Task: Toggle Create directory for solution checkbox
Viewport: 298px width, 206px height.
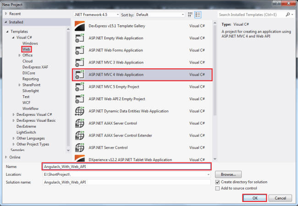Action: click(217, 182)
